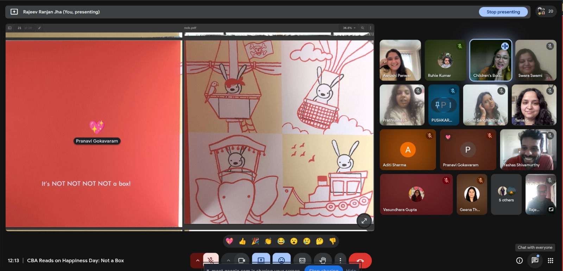Select Aarushi Panwar's video tile
The width and height of the screenshot is (563, 271).
(400, 60)
